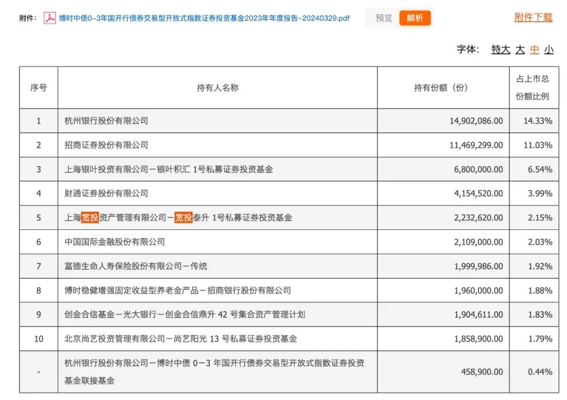Select 上海银叶投资有限公司－银叶积汇 1号 holder cell
This screenshot has width=567, height=400.
coord(218,169)
